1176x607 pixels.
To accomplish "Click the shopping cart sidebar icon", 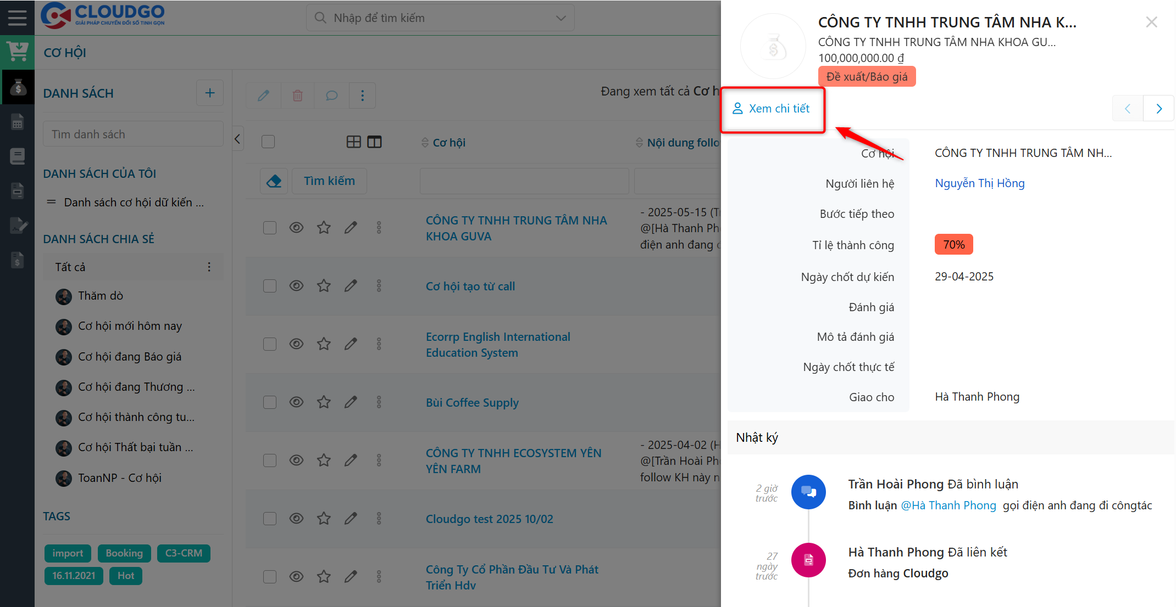I will coord(17,52).
